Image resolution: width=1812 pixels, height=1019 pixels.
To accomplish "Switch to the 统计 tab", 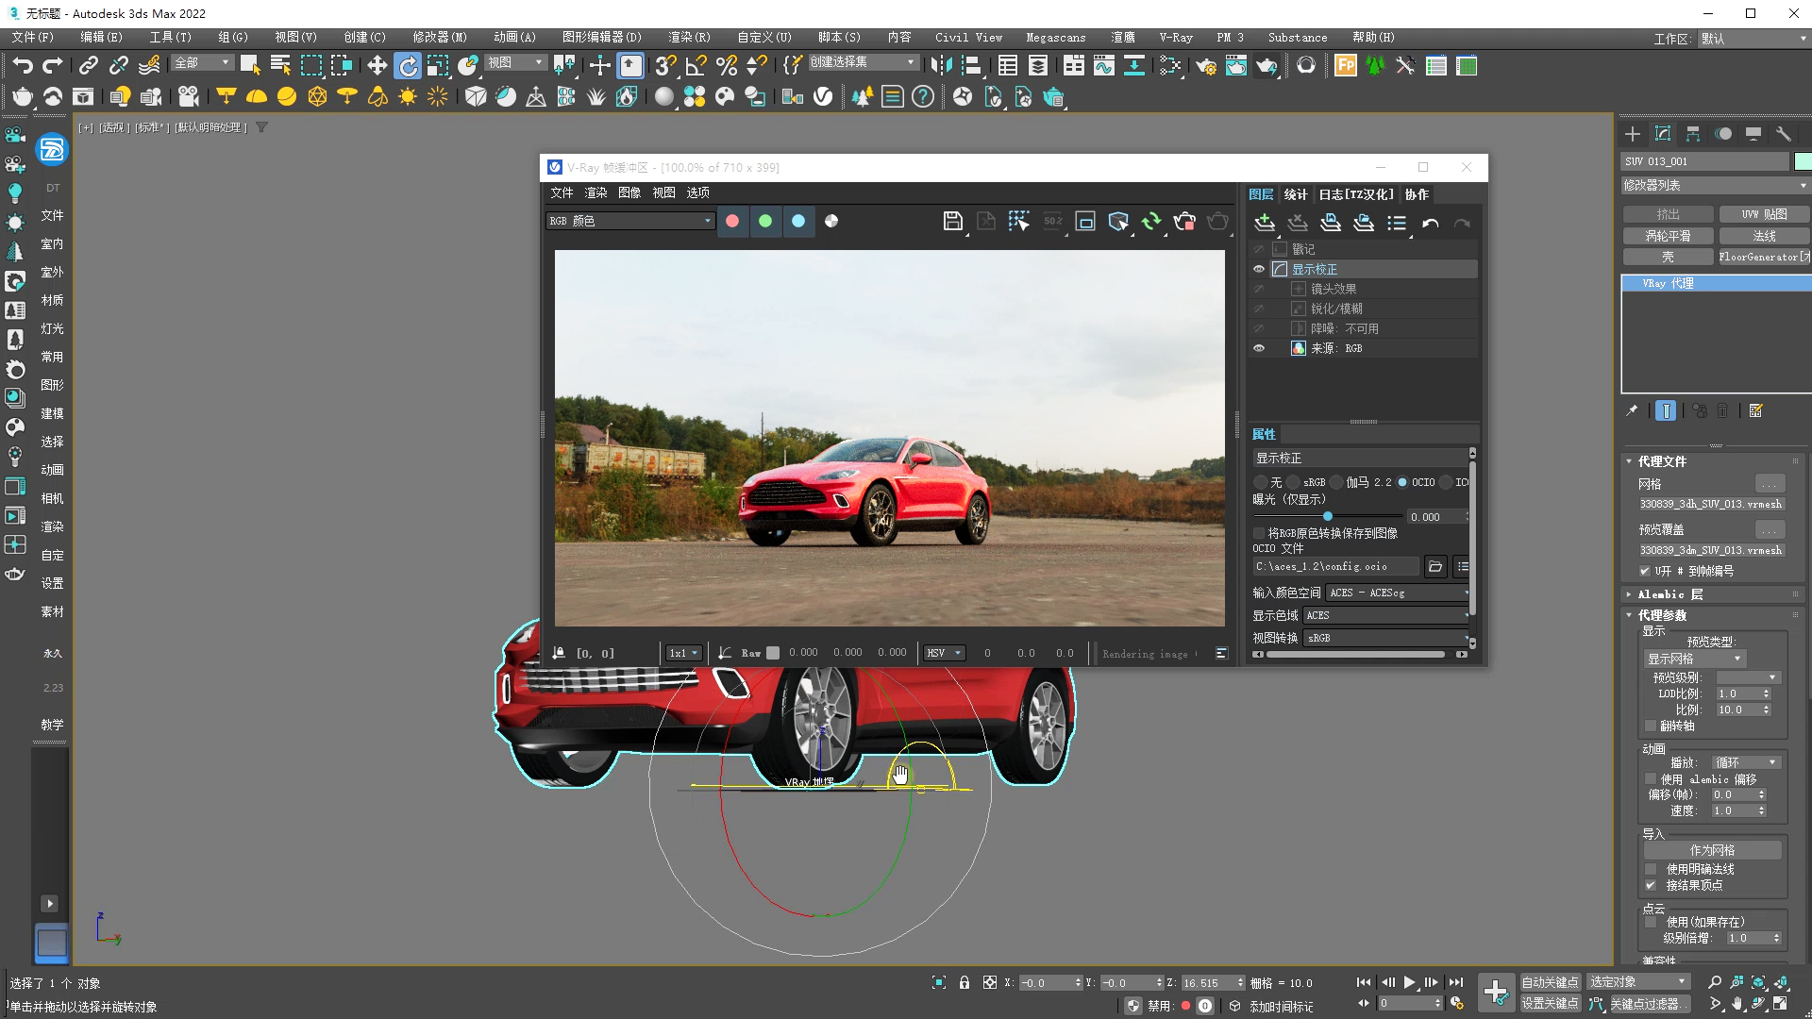I will click(1295, 194).
